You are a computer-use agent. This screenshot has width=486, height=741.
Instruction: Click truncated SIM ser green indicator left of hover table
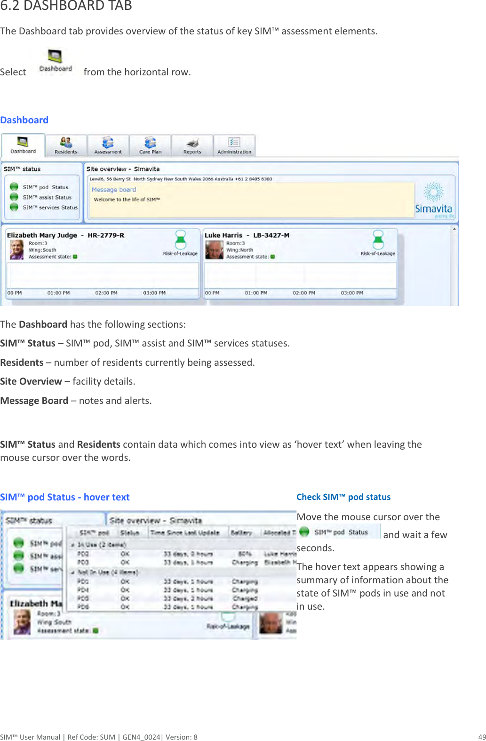pyautogui.click(x=19, y=568)
